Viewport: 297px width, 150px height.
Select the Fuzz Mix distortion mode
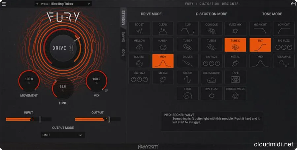235,29
